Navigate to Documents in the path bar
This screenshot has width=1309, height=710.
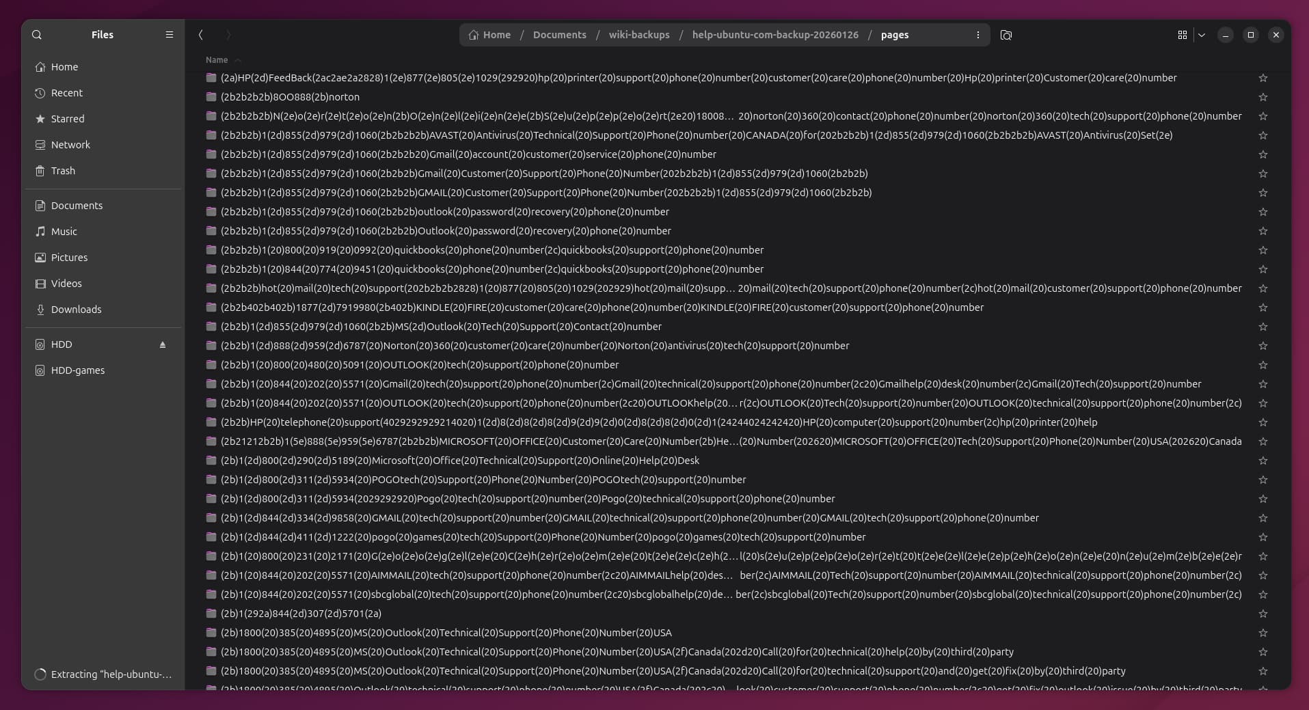coord(559,35)
